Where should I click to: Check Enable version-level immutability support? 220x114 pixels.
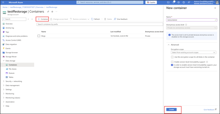point(172,62)
